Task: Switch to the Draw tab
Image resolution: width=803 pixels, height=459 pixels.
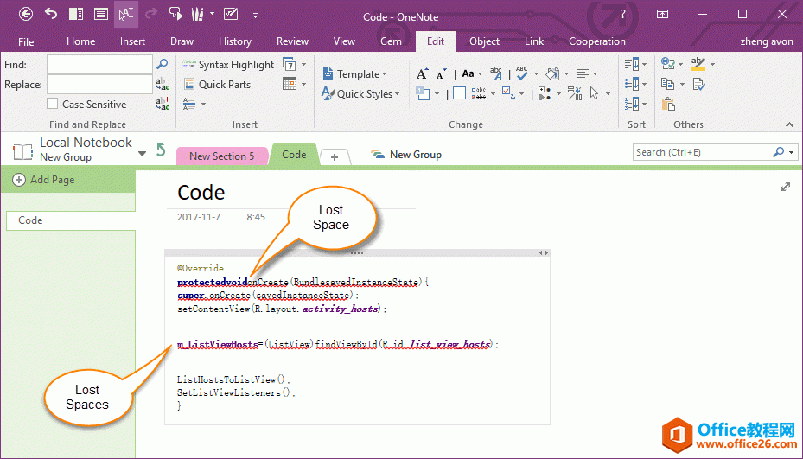Action: [182, 41]
